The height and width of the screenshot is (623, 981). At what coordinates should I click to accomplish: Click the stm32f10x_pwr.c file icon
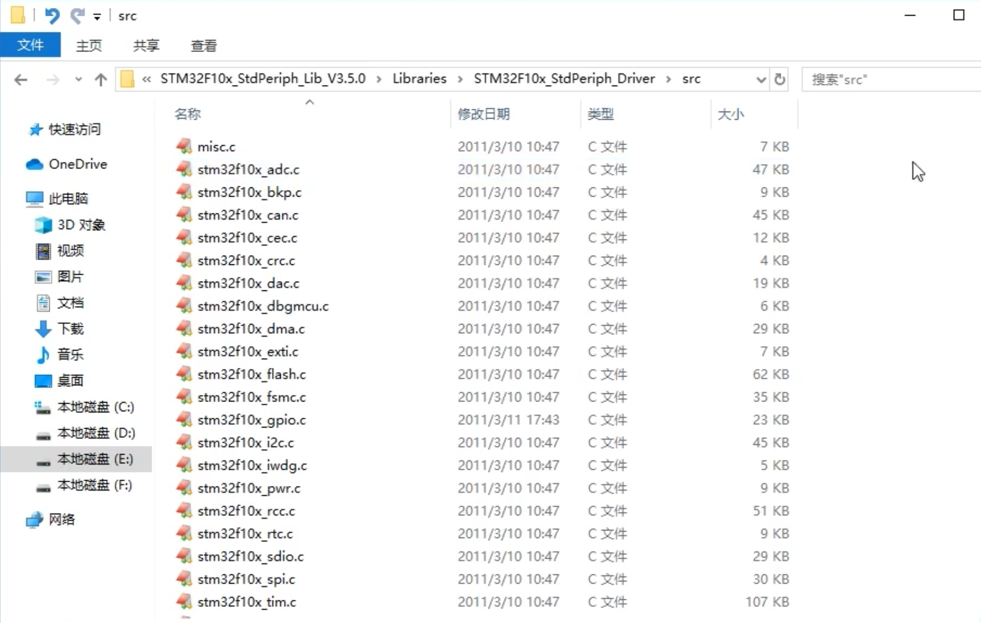click(184, 488)
